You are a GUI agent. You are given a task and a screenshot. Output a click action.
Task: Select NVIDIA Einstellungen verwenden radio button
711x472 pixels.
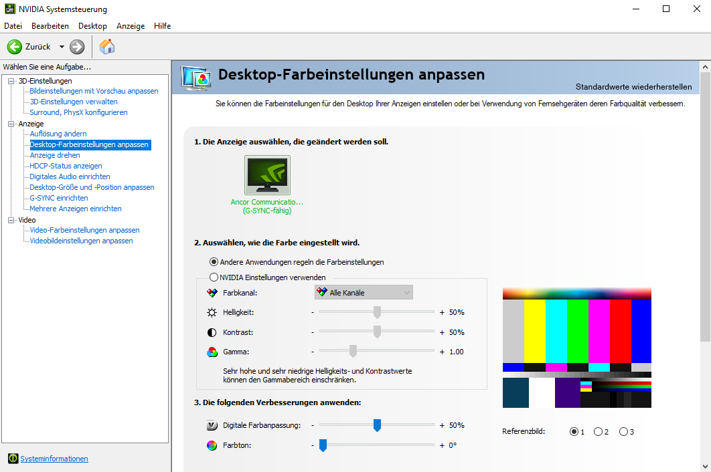coord(214,277)
